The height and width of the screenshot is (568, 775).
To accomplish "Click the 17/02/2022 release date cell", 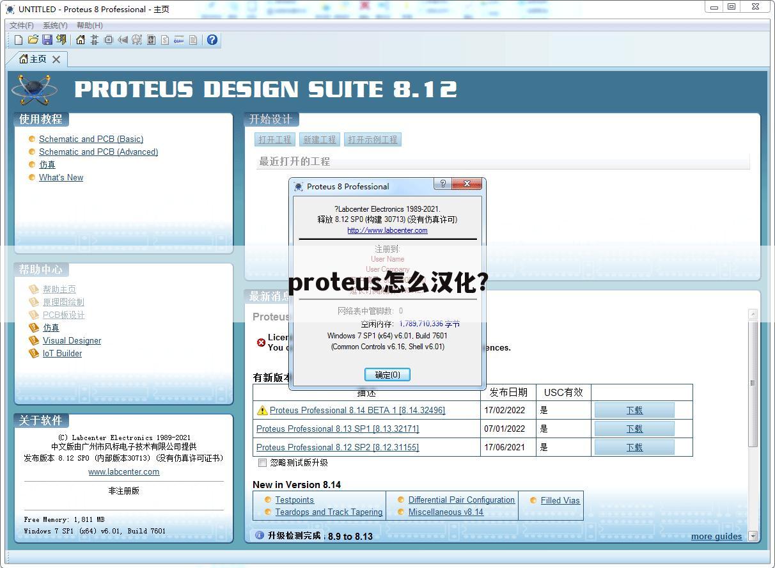I will tap(508, 410).
